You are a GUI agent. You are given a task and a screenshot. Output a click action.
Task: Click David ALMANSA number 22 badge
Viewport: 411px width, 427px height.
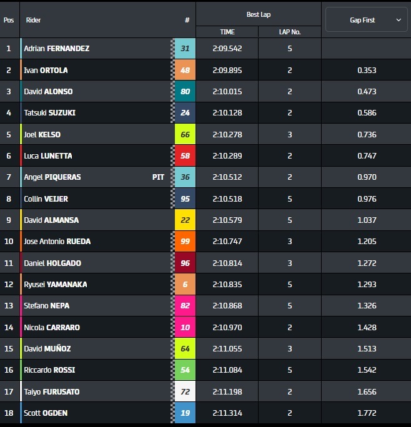pyautogui.click(x=185, y=220)
